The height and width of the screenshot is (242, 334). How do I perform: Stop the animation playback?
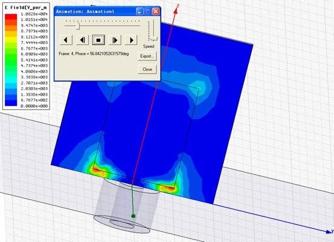pos(98,40)
